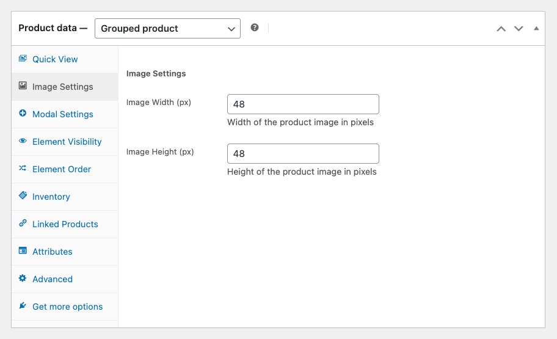Open the Modal Settings tab

point(63,114)
